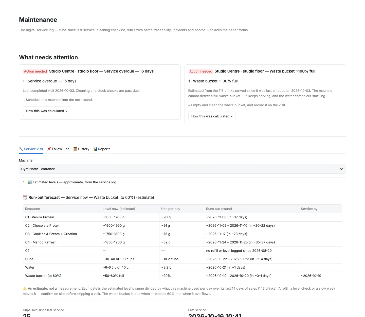Click the 'Action needed' badge on the Waste bucket card

pyautogui.click(x=201, y=72)
